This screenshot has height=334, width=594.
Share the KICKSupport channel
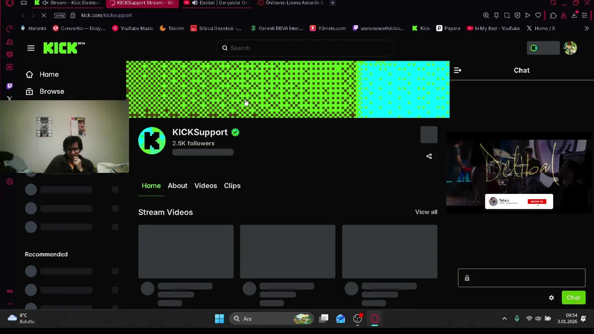[429, 156]
